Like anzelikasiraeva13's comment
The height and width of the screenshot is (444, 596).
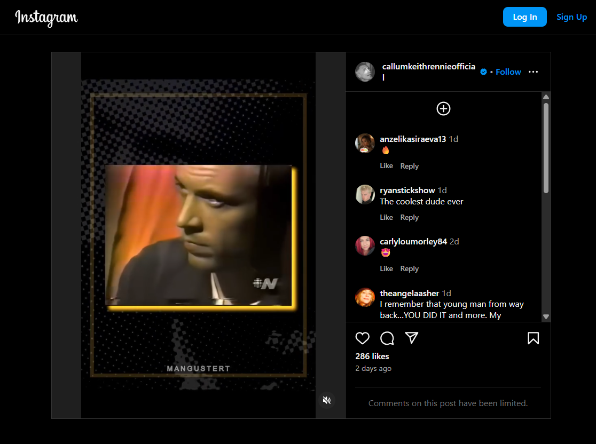click(386, 165)
